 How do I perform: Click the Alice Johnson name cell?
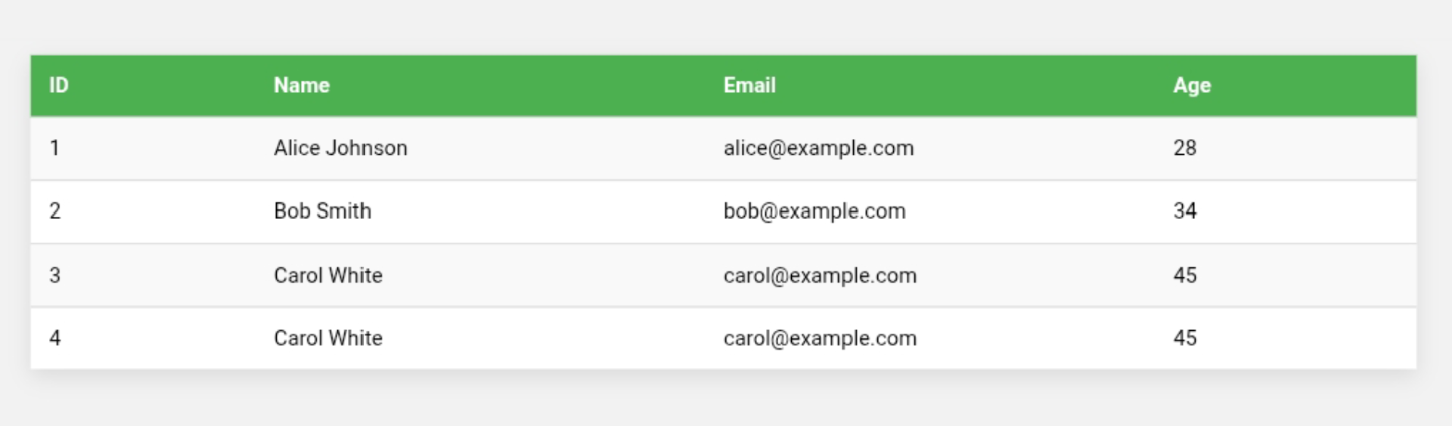tap(340, 148)
